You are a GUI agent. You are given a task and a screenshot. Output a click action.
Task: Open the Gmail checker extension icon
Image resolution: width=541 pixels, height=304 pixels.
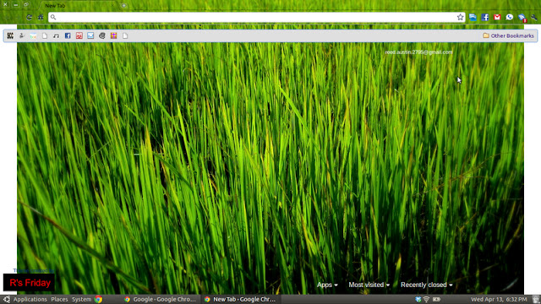497,17
